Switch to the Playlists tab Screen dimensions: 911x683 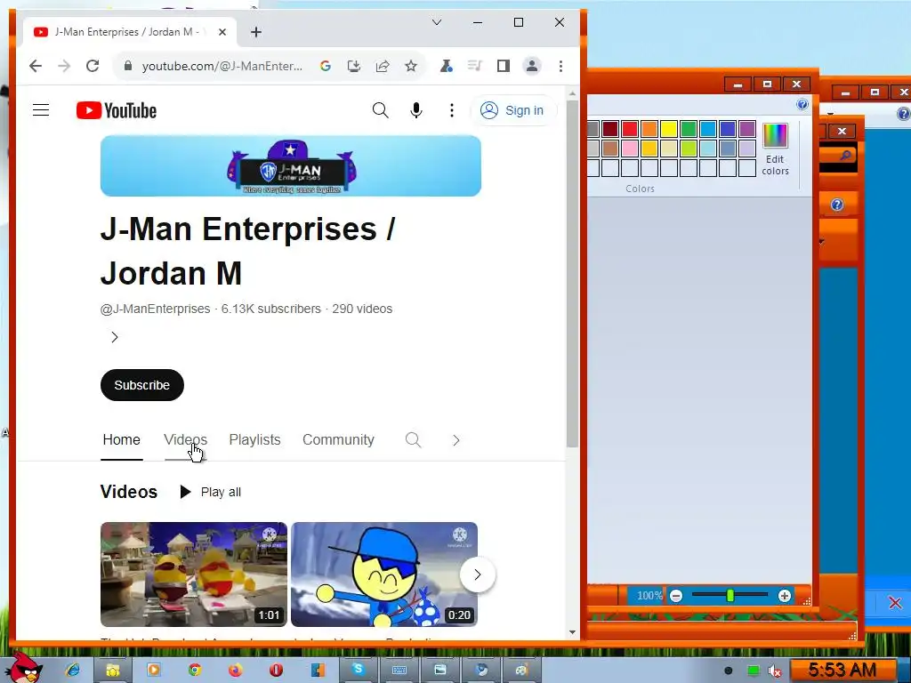pyautogui.click(x=254, y=439)
